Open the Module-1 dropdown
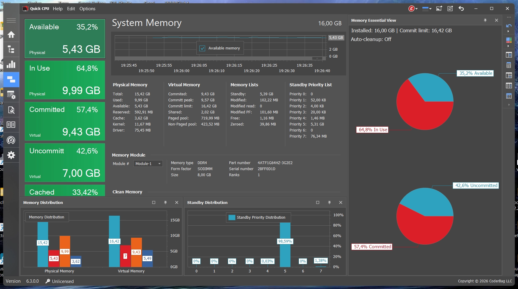The image size is (518, 289). click(x=148, y=164)
